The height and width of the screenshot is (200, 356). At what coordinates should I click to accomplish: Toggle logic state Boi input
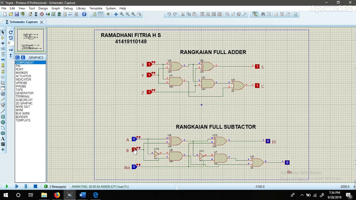[x=134, y=167]
